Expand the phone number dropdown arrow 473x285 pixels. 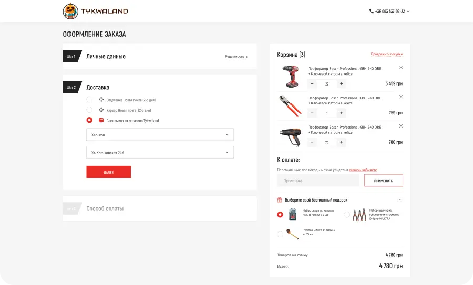[x=408, y=12]
